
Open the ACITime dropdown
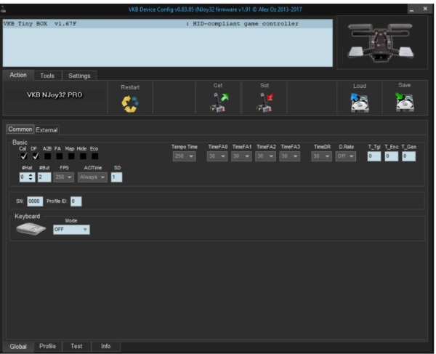(92, 177)
